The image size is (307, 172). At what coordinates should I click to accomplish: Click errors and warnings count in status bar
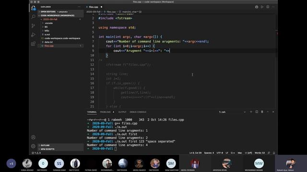pos(36,153)
